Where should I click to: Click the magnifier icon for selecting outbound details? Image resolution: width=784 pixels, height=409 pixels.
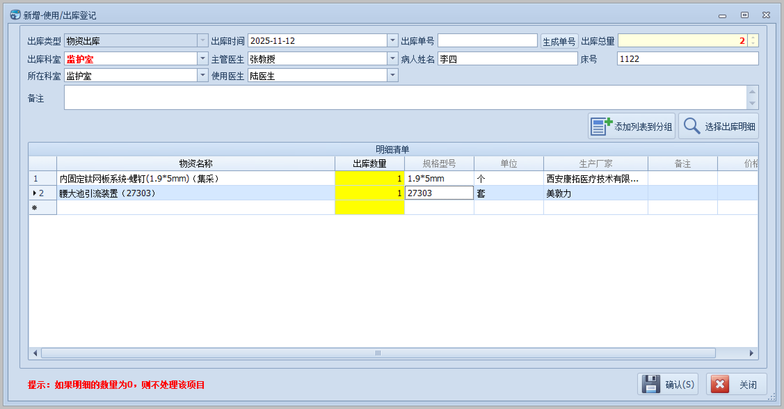point(691,126)
